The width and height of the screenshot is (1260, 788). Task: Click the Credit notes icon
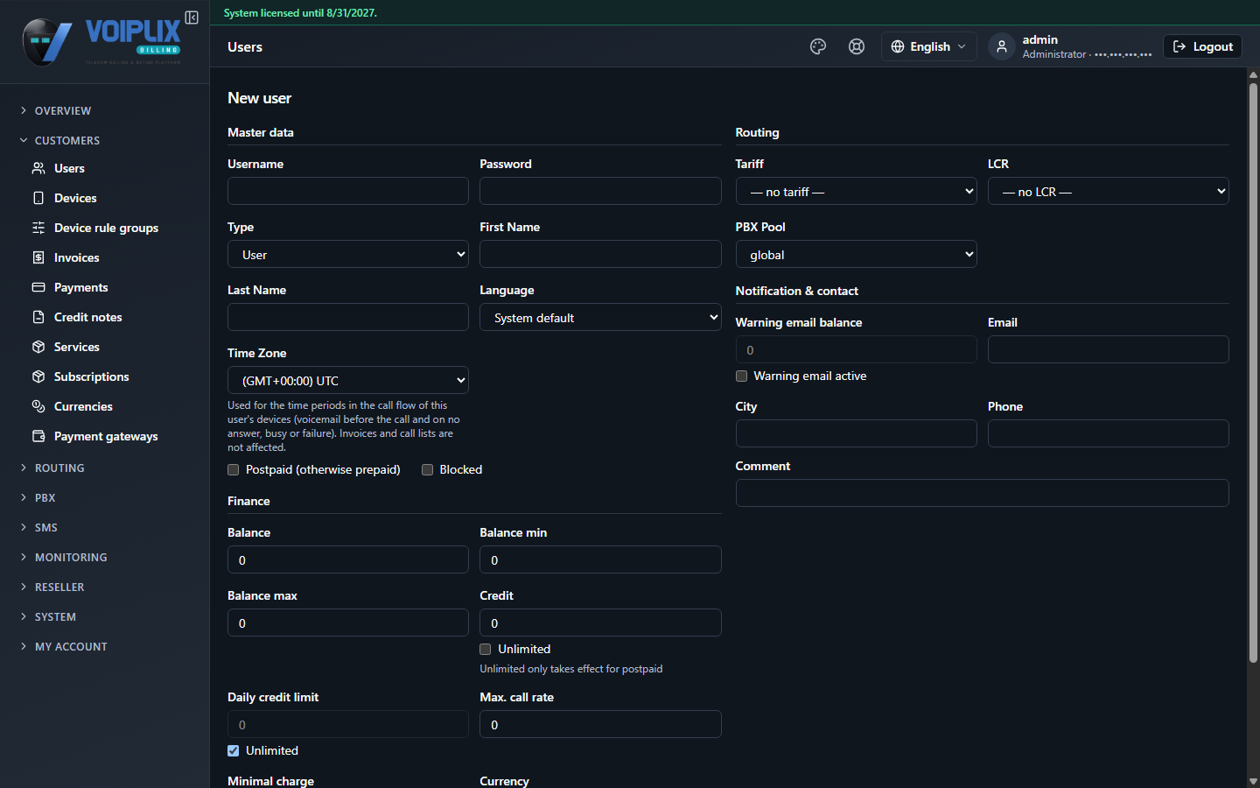coord(38,317)
